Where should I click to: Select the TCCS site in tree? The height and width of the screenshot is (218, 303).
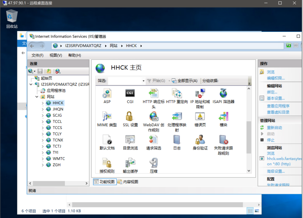[x=57, y=128]
